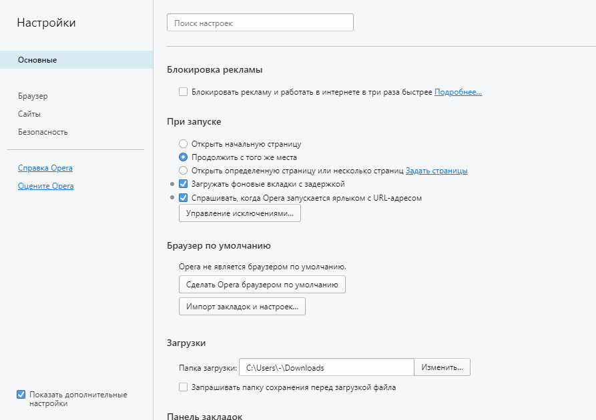Uncheck 'Спрашивать, когда Opera запускается ярлыком' option
Image resolution: width=596 pixels, height=420 pixels.
coord(184,198)
